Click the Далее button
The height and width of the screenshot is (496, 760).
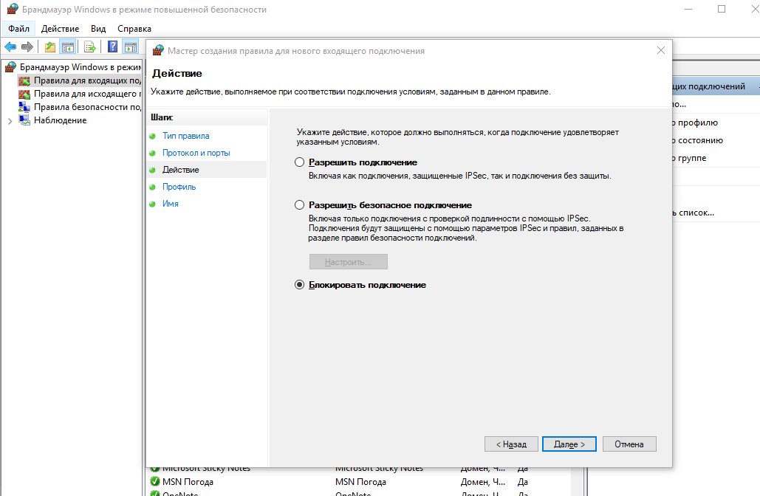tap(569, 444)
